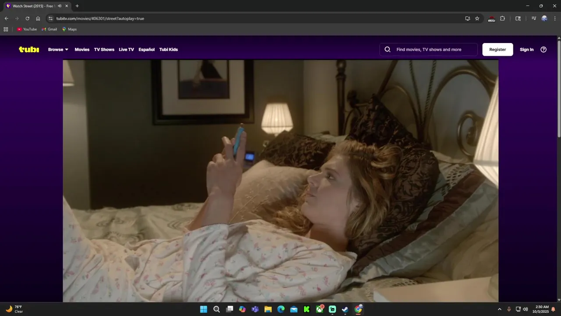Close the Watch Street browser tab
561x316 pixels.
pyautogui.click(x=67, y=6)
